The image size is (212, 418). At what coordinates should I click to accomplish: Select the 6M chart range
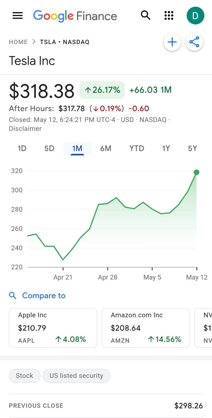click(106, 148)
